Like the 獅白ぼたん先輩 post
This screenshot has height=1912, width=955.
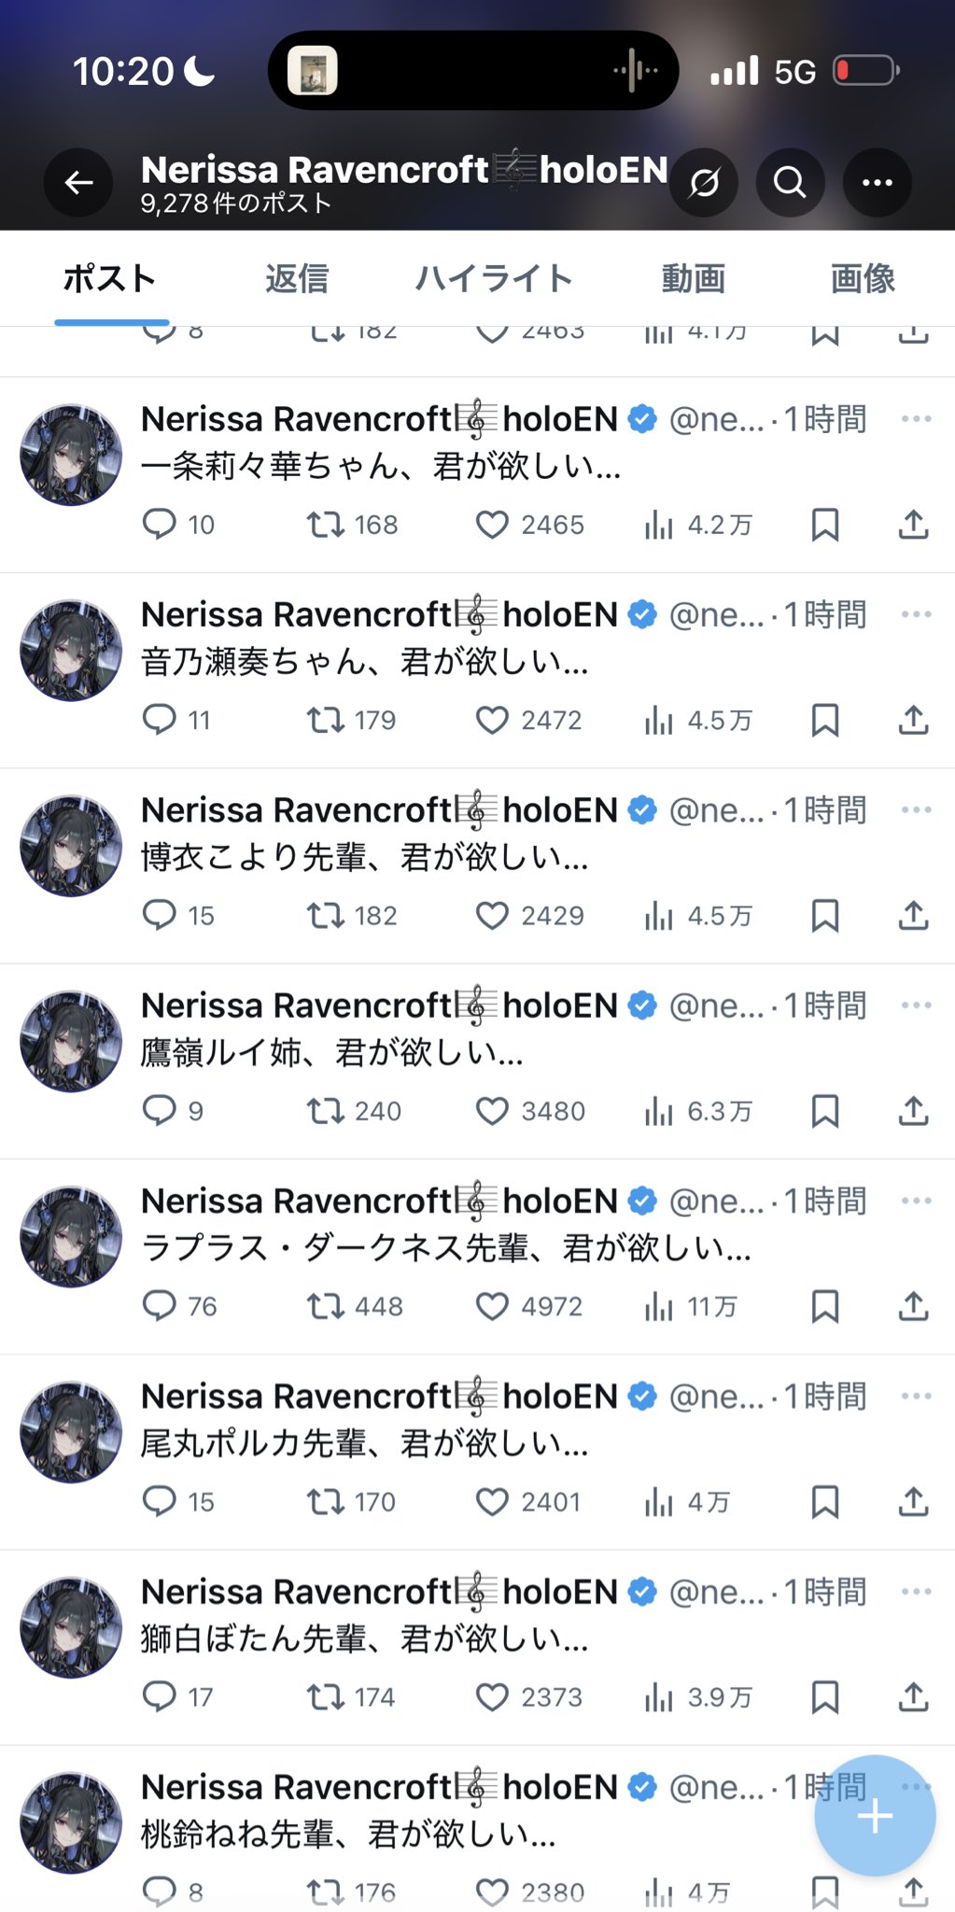pos(493,1697)
